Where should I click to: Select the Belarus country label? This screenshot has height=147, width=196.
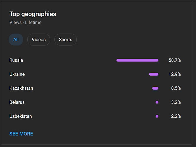click(17, 102)
